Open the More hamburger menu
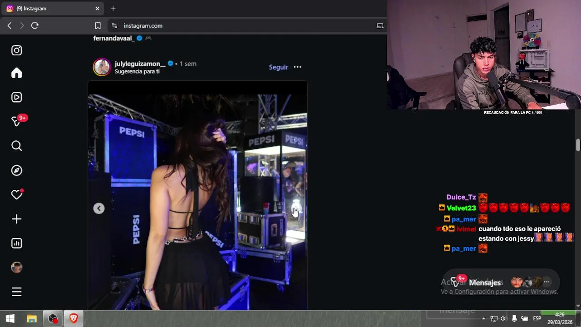581x327 pixels. [17, 292]
